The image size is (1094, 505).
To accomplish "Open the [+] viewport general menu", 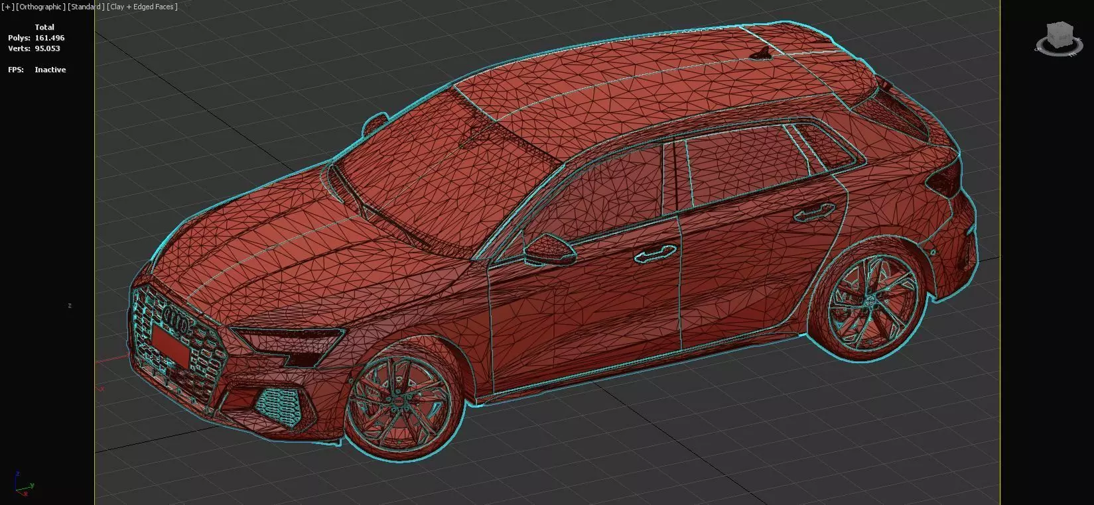I will pyautogui.click(x=8, y=7).
